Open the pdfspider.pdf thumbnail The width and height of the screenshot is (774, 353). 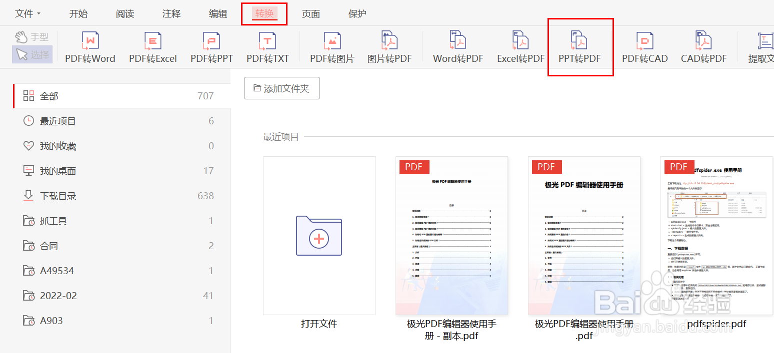(716, 236)
